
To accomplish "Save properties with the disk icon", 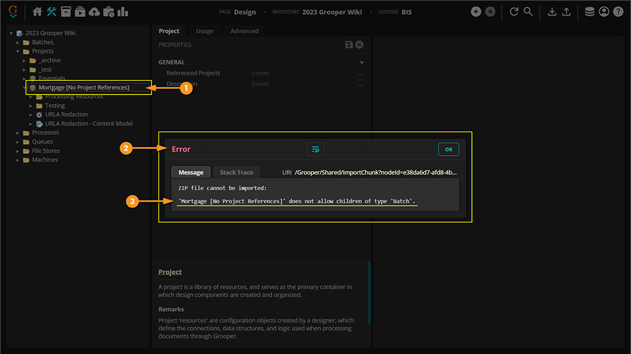I will 349,45.
